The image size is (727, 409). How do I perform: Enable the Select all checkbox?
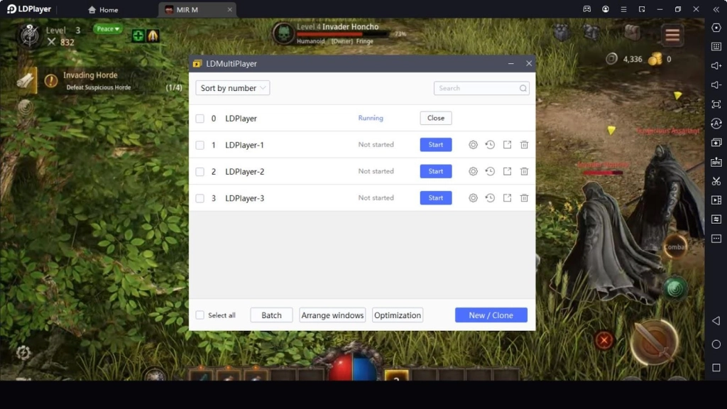pyautogui.click(x=199, y=315)
